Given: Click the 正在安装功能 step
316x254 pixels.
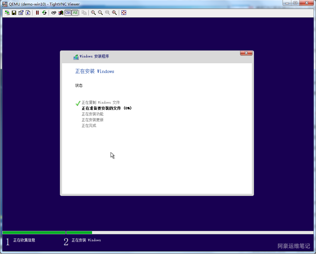Looking at the screenshot, I should click(x=92, y=114).
